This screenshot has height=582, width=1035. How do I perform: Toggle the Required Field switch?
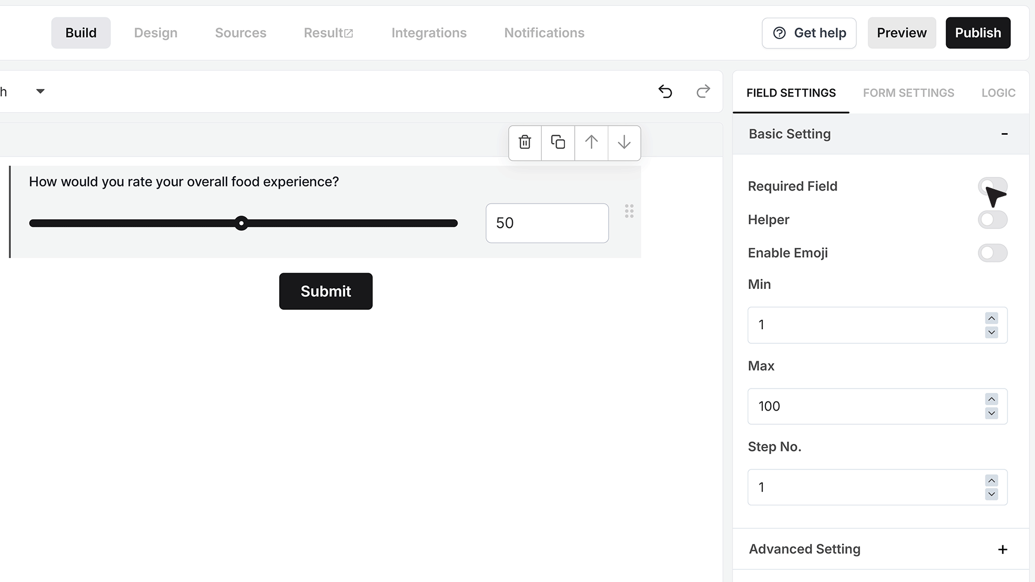pyautogui.click(x=992, y=186)
